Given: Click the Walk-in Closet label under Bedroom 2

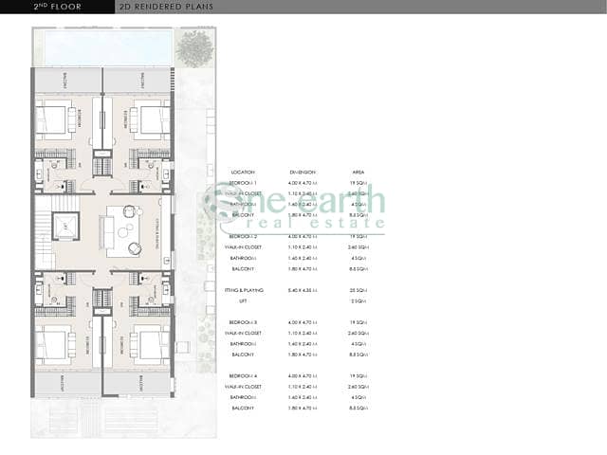Looking at the screenshot, I should [243, 247].
